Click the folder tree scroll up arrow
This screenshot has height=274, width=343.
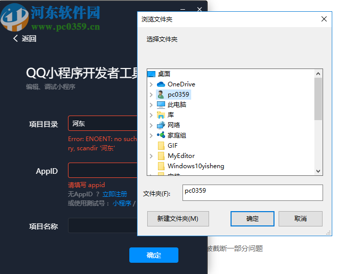pyautogui.click(x=318, y=74)
